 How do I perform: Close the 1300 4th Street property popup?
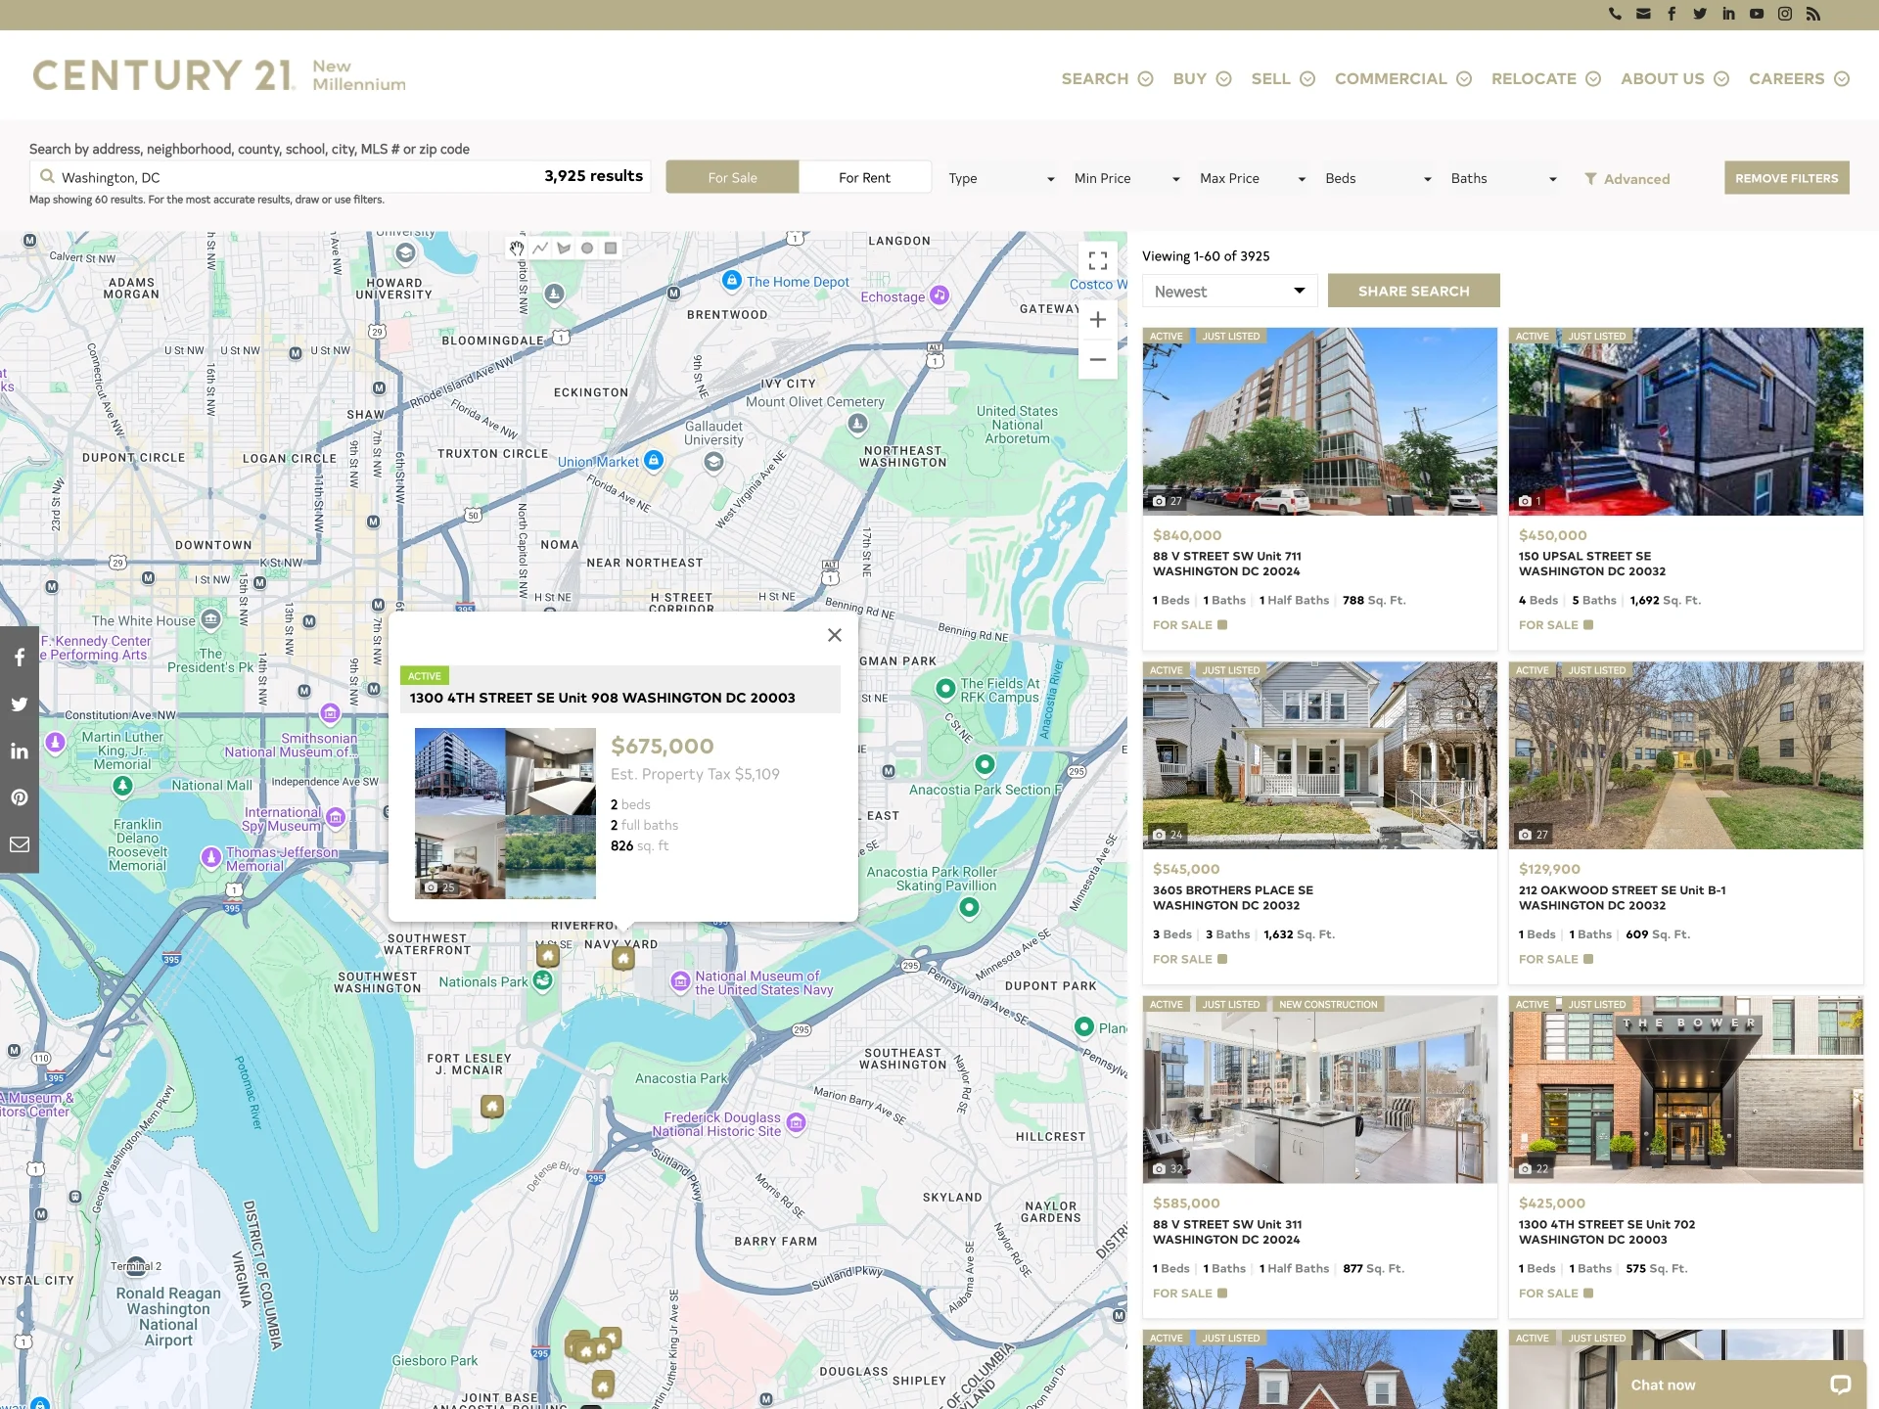click(835, 635)
